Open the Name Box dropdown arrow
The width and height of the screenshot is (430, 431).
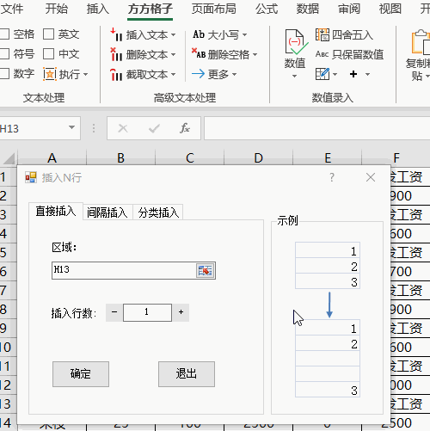pos(71,127)
